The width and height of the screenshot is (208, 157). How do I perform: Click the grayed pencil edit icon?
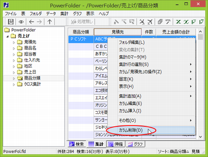(x=116, y=22)
